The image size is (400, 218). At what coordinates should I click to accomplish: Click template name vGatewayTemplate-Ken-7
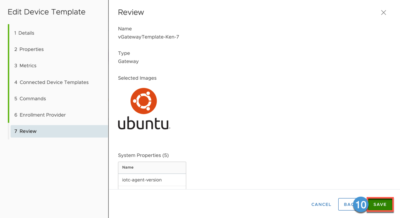(149, 37)
